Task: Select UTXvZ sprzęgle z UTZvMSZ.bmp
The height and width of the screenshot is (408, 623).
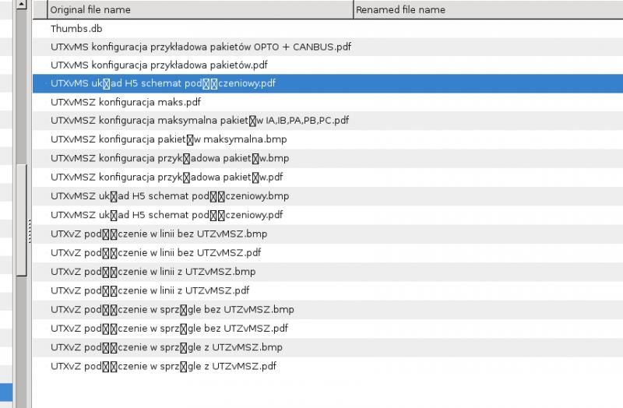Action: (166, 346)
